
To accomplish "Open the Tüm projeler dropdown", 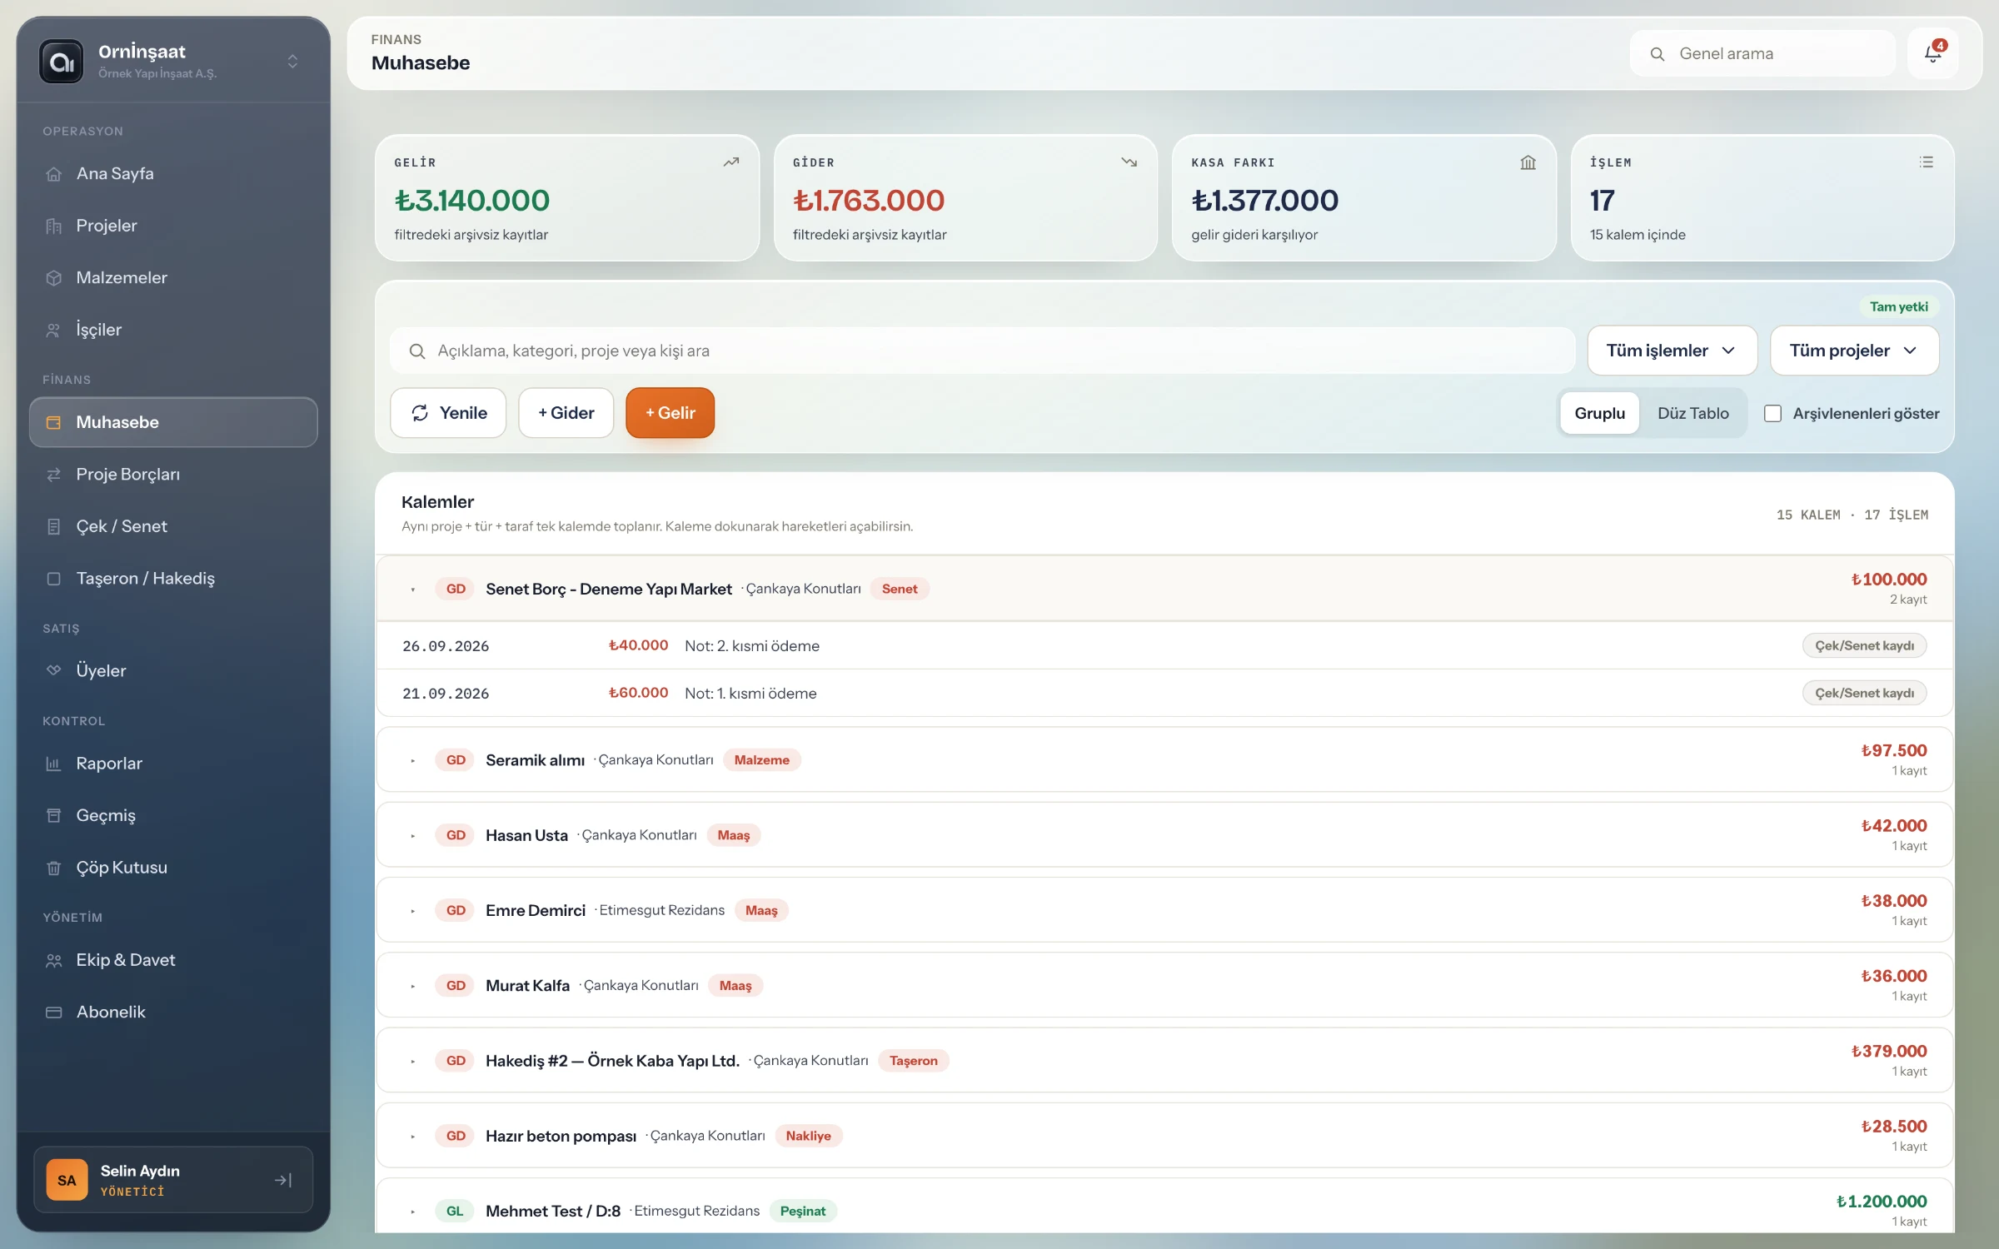I will (x=1853, y=351).
